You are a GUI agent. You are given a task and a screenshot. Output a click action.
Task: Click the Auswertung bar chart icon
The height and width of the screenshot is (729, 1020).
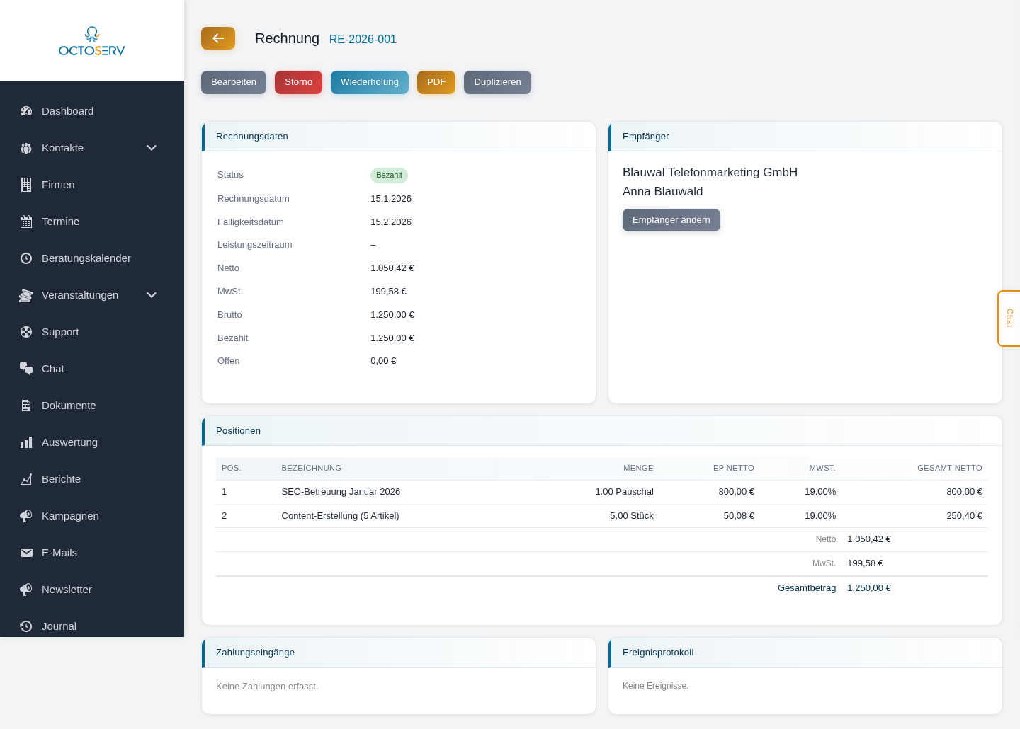tap(26, 442)
